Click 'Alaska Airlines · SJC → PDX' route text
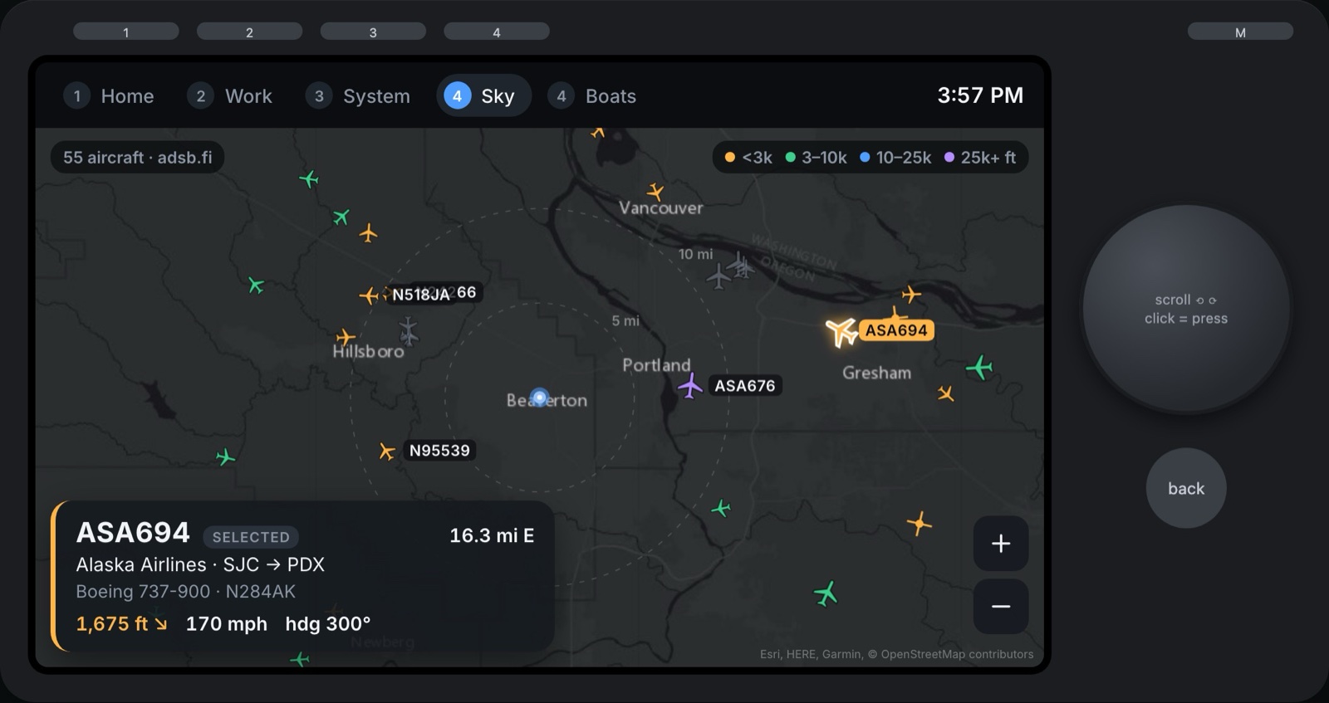The height and width of the screenshot is (703, 1329). [x=200, y=565]
